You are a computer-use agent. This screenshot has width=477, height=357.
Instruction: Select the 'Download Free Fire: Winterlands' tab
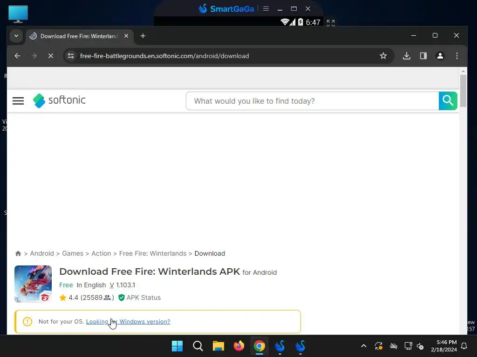tap(79, 36)
